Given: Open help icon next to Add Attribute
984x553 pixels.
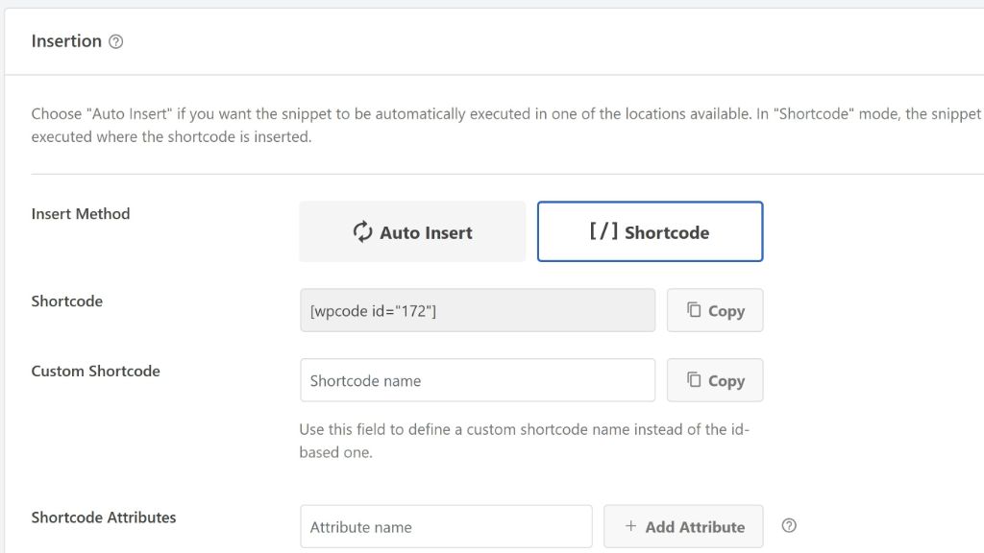Looking at the screenshot, I should 789,526.
